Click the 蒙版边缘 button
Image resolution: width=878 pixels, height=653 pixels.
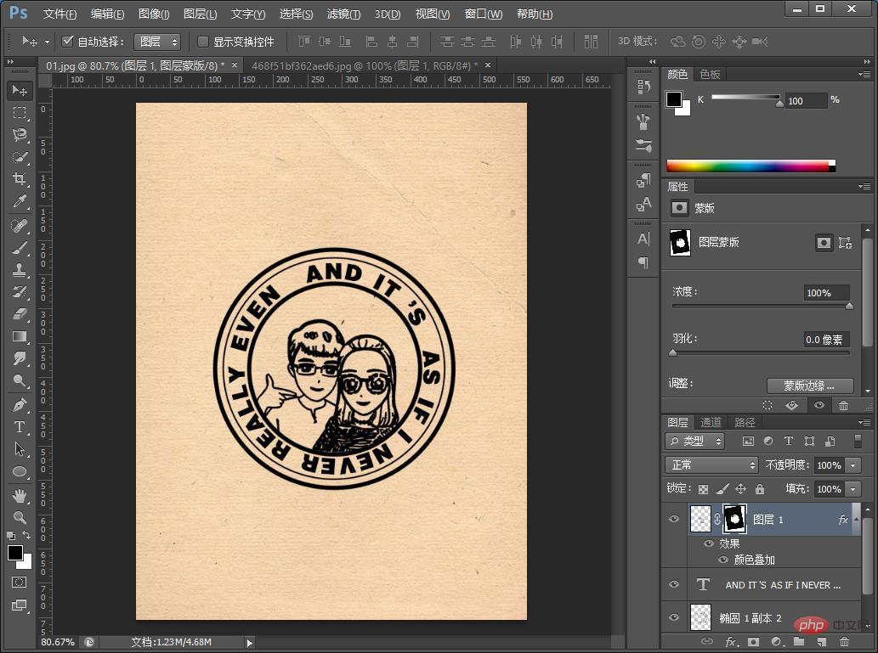click(810, 386)
